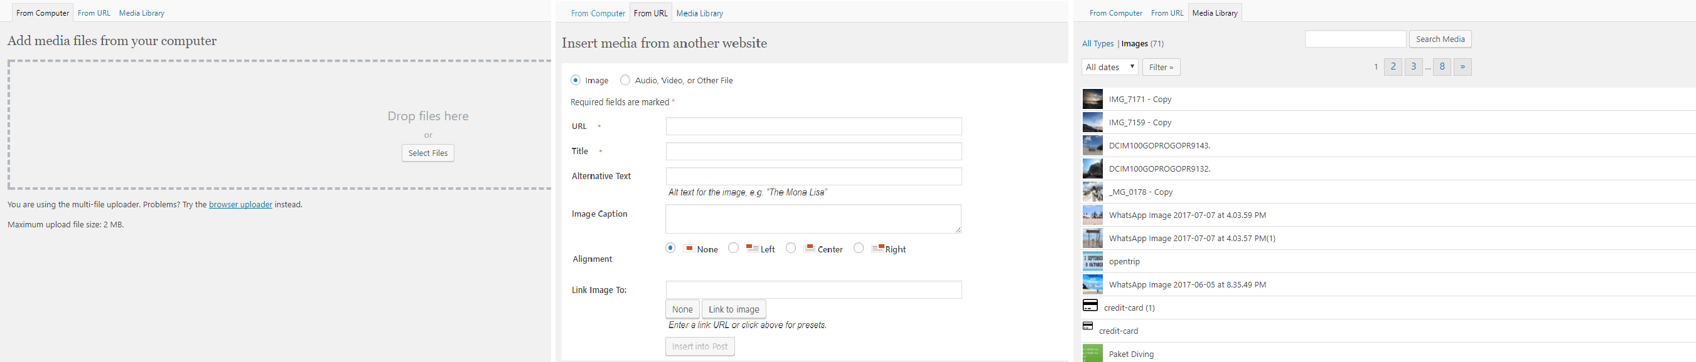Select Audio, Video, or Other File option
1696x362 pixels.
click(x=625, y=80)
